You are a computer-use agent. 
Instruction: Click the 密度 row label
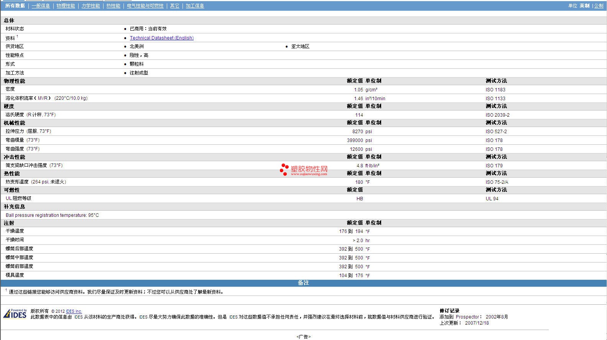(x=10, y=89)
